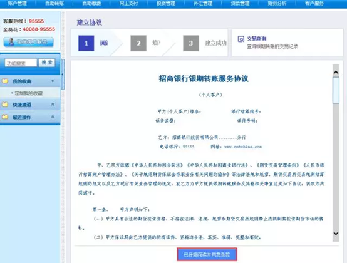Open the 定制我的收藏 link

29,93
